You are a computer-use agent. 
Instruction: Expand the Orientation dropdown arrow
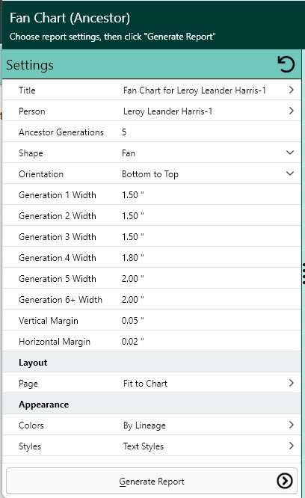pyautogui.click(x=290, y=173)
